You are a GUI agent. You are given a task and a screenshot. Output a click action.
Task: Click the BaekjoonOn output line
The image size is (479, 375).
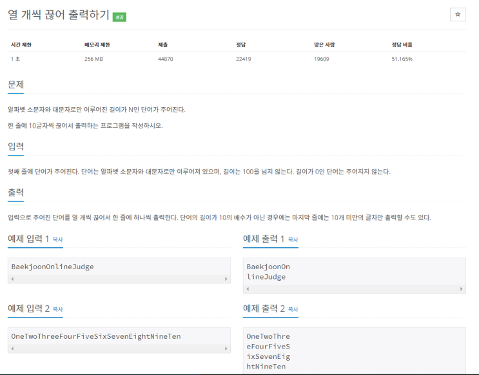pyautogui.click(x=268, y=267)
